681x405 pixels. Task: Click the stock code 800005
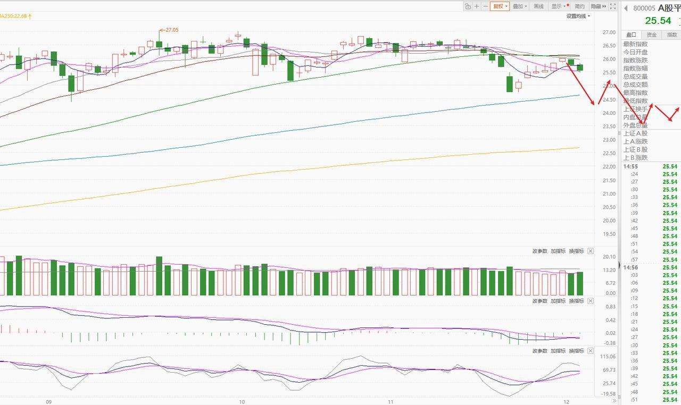[x=644, y=8]
